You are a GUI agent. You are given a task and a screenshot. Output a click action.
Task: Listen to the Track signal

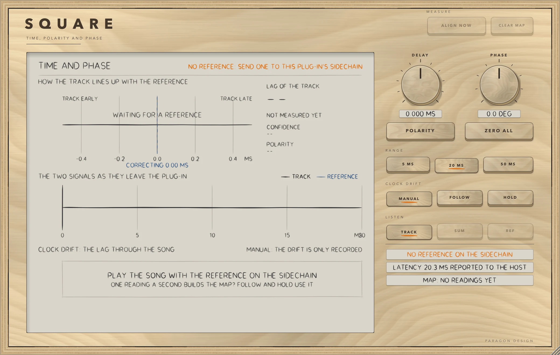tap(409, 232)
